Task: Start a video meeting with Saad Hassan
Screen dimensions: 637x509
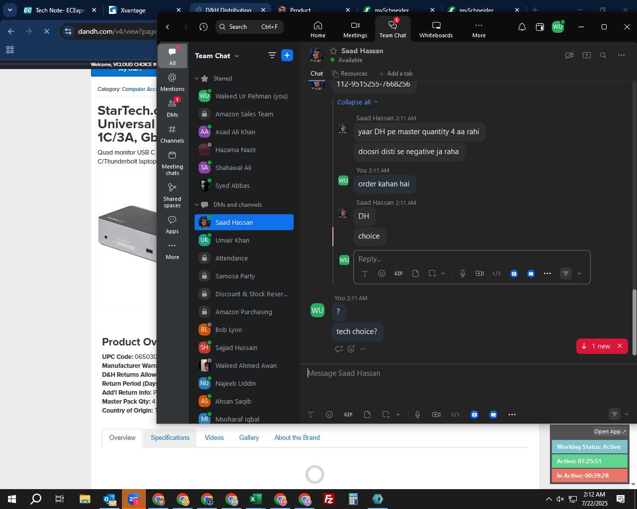Action: pyautogui.click(x=569, y=55)
